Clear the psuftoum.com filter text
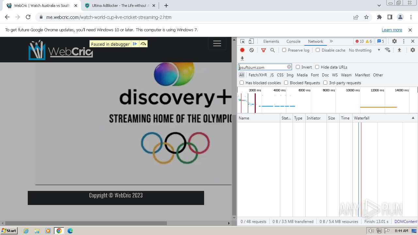This screenshot has height=235, width=418. 289,67
